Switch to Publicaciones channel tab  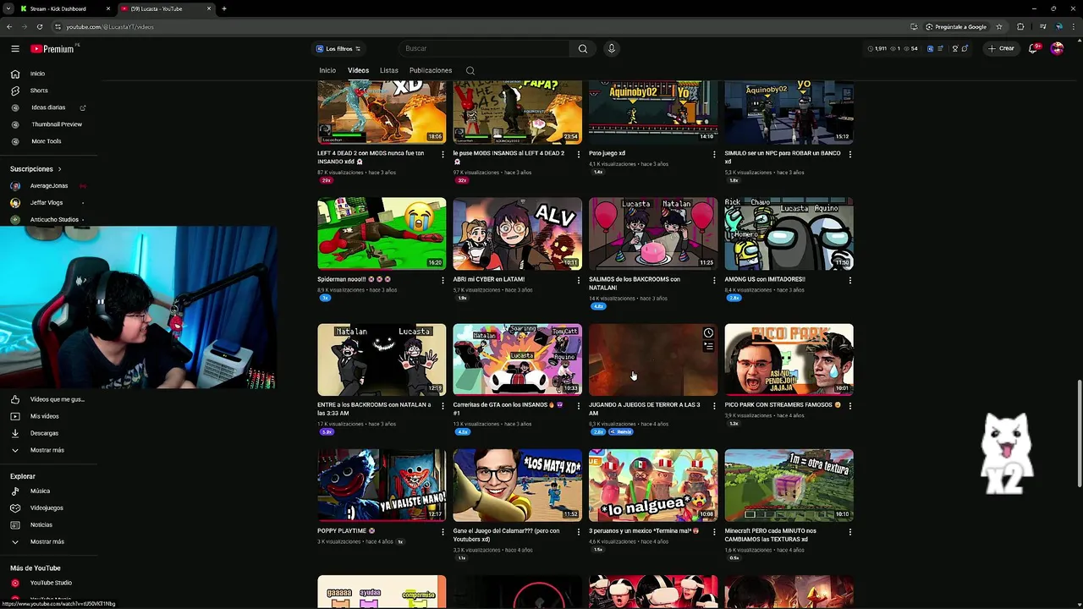coord(431,70)
